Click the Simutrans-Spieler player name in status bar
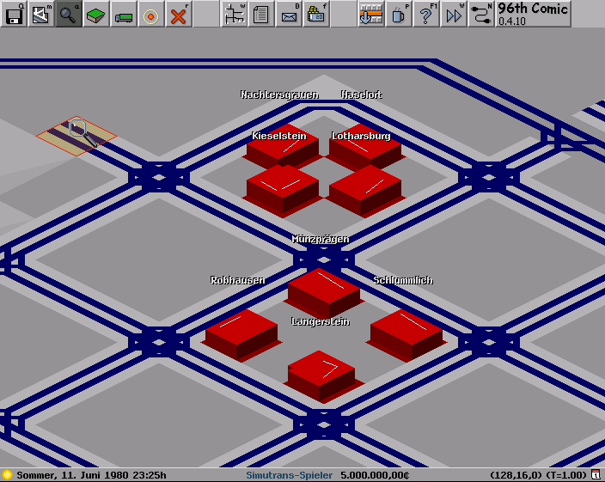 (x=289, y=475)
